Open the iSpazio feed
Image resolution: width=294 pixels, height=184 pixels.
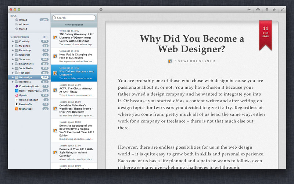coord(25,95)
